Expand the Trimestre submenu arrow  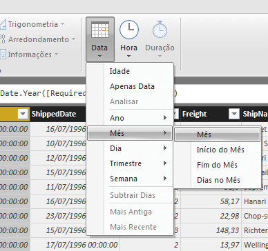[x=165, y=163]
